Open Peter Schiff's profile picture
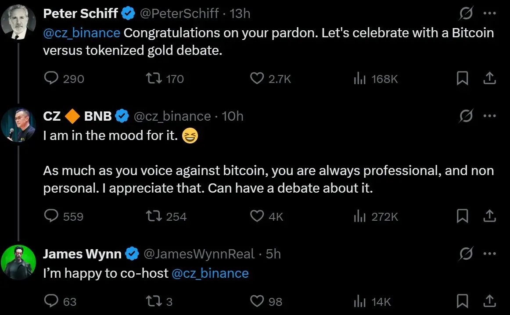Image resolution: width=510 pixels, height=315 pixels. pos(18,22)
